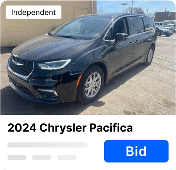Click the van's rear wheel
The image size is (176, 170).
tap(149, 56)
